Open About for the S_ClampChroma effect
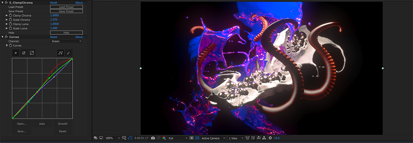Screen dimensions: 413x143 click(80, 3)
